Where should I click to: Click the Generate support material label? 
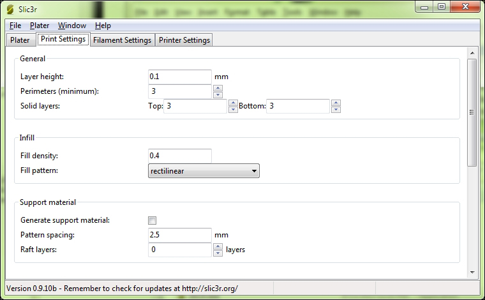coord(65,220)
